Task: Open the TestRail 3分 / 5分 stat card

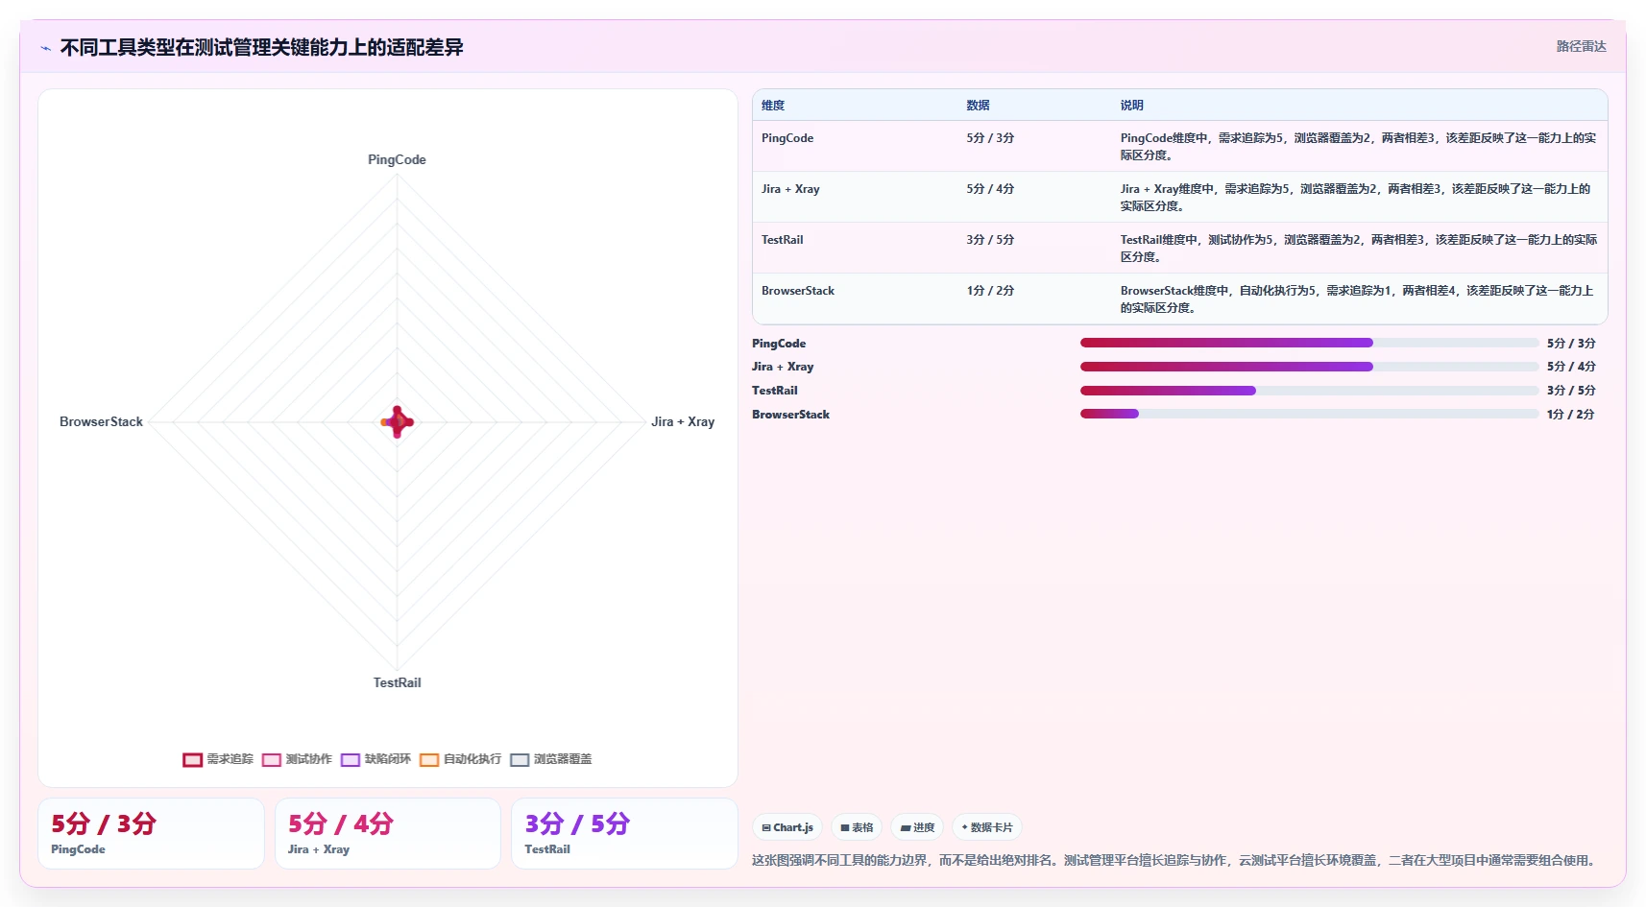Action: (x=624, y=834)
